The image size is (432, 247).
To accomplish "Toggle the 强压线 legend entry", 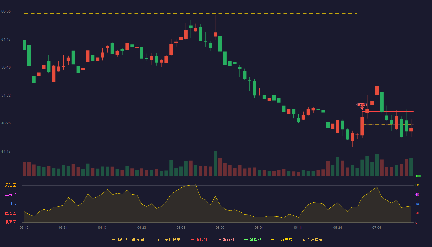I will 199,240.
